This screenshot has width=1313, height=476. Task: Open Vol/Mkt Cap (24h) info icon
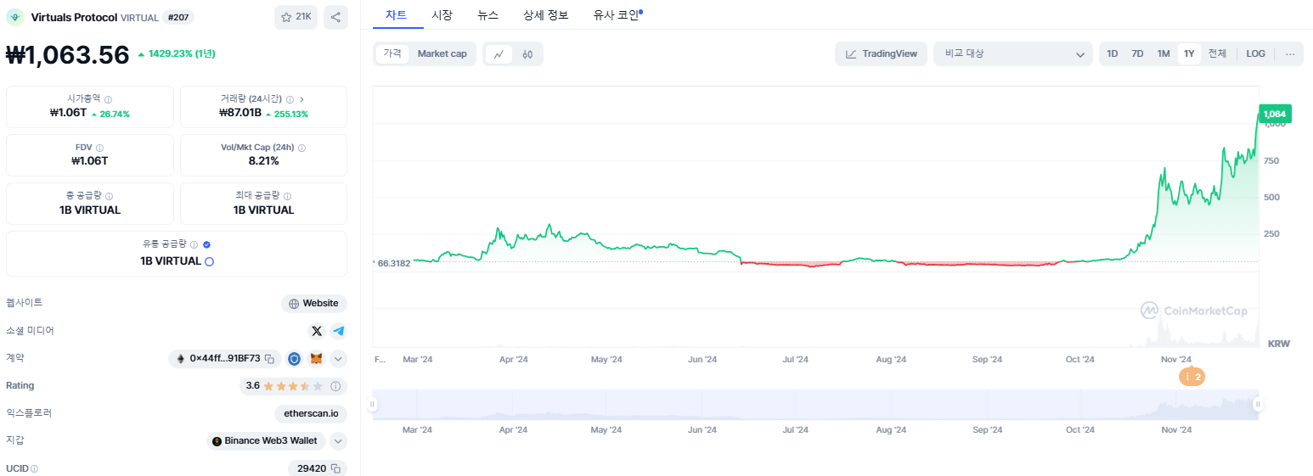click(302, 148)
